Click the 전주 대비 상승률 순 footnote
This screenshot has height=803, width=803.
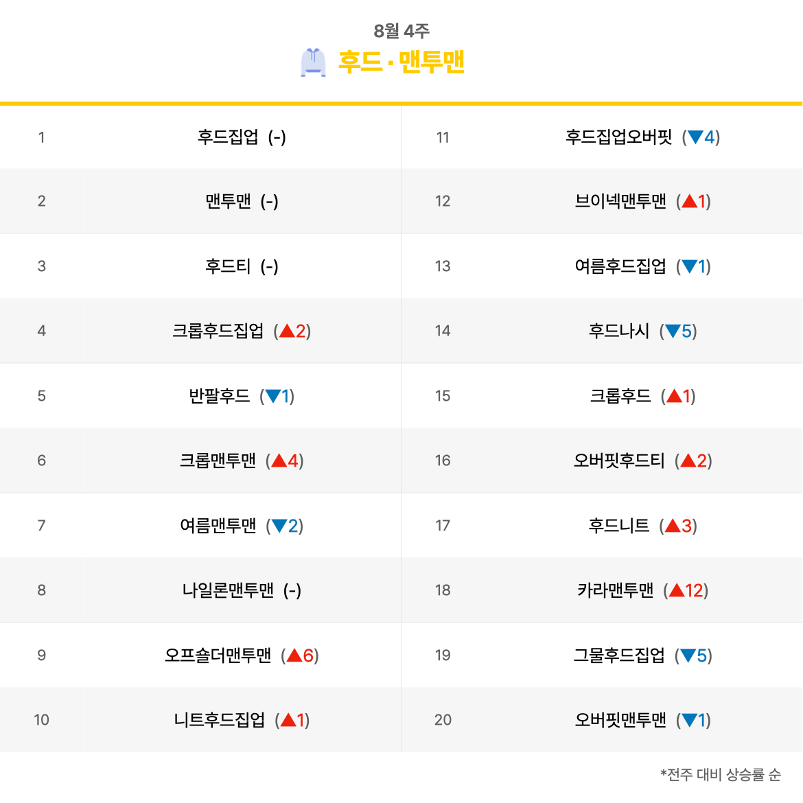click(x=721, y=775)
